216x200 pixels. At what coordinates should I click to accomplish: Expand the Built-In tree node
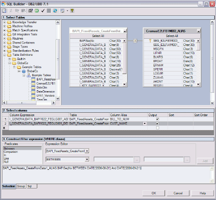9,59
